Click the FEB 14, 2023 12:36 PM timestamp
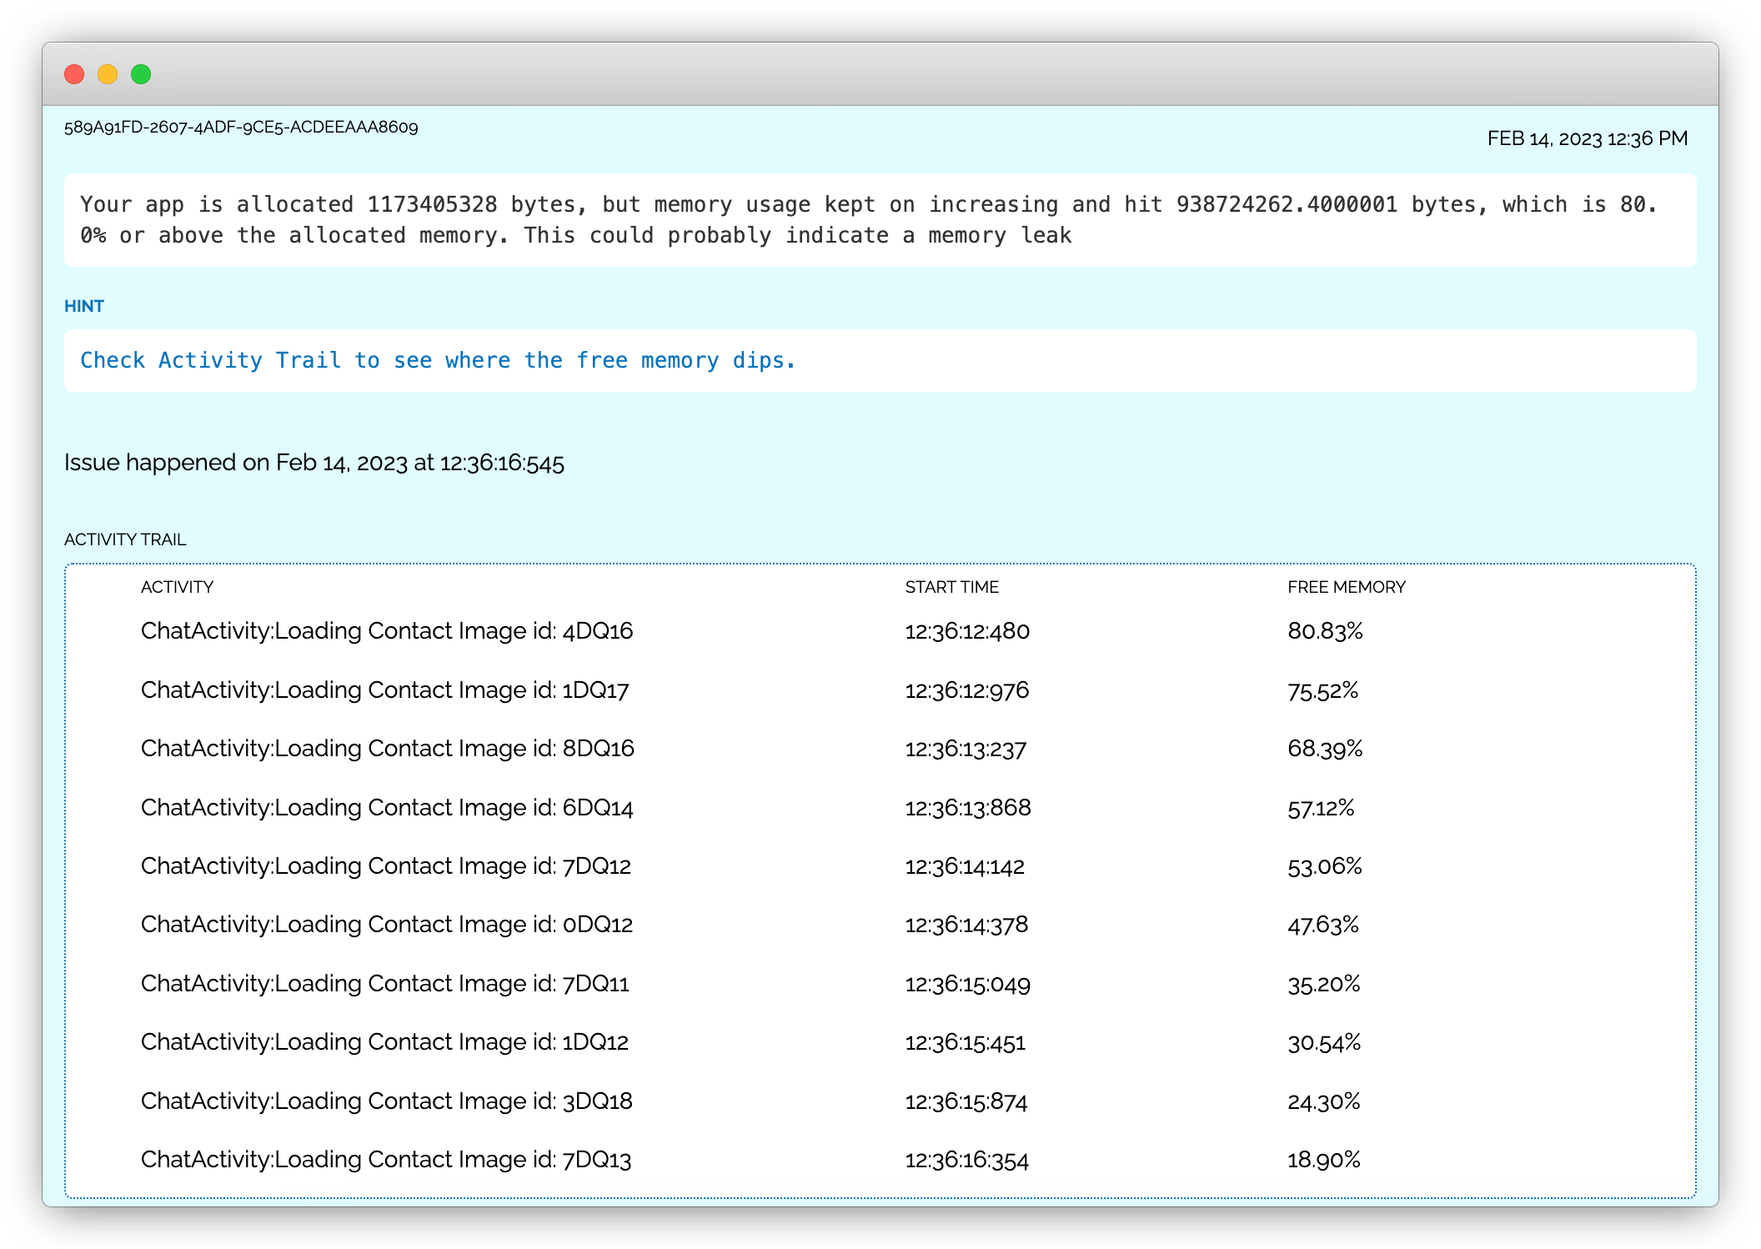This screenshot has height=1249, width=1761. 1587,138
